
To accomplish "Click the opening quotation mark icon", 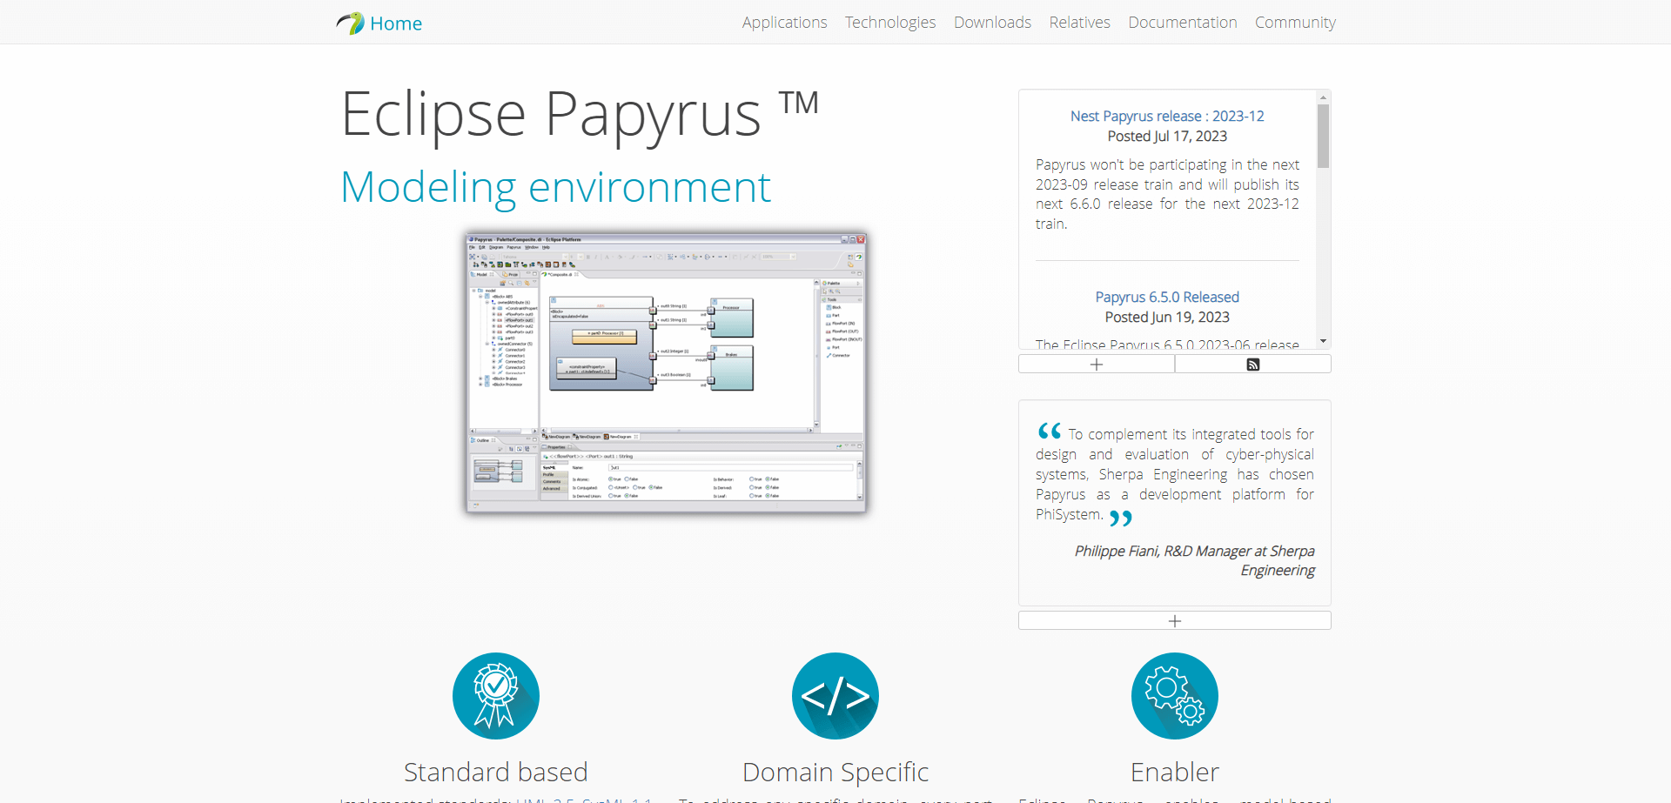I will [x=1048, y=431].
